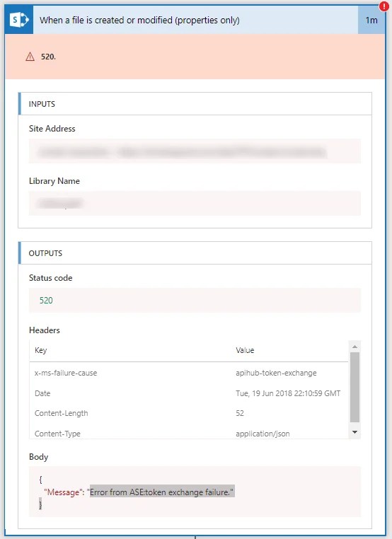
Task: Select the Date header key
Action: point(42,393)
